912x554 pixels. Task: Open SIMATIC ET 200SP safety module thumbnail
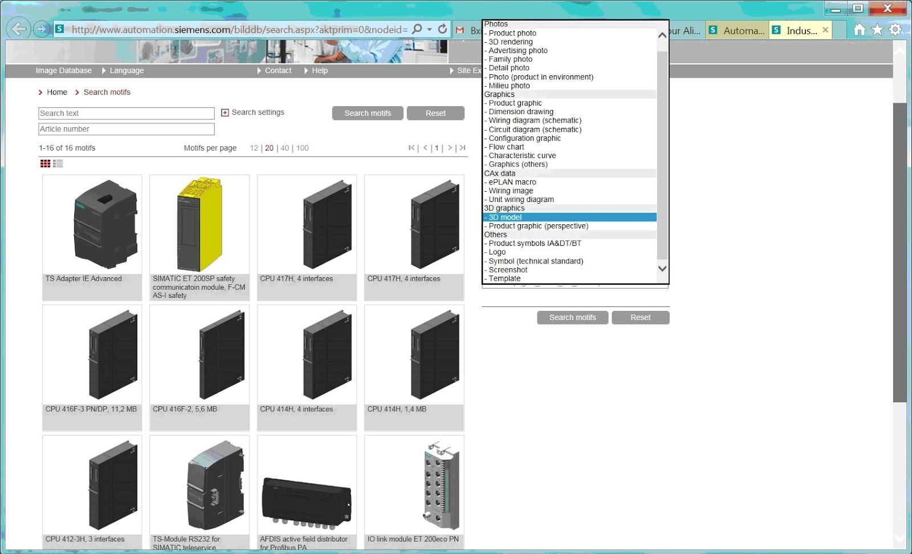pyautogui.click(x=199, y=224)
